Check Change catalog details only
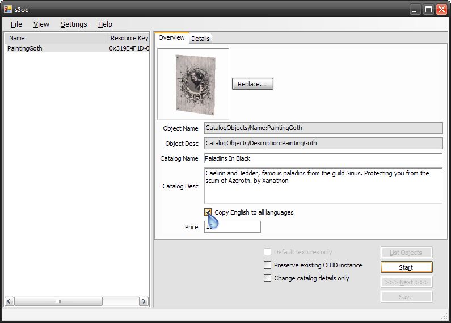451x323 pixels. coord(268,278)
